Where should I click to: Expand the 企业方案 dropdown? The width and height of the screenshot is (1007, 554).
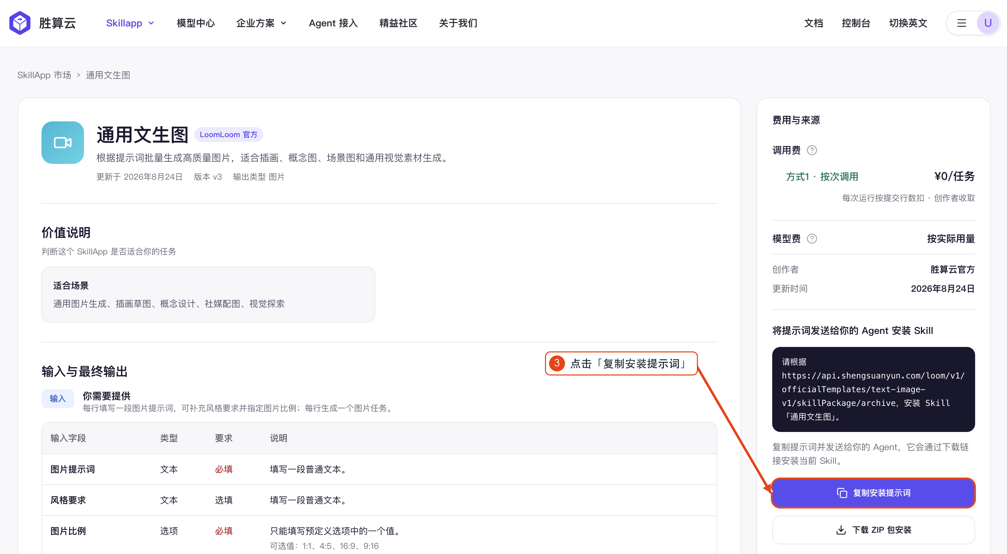click(x=261, y=23)
